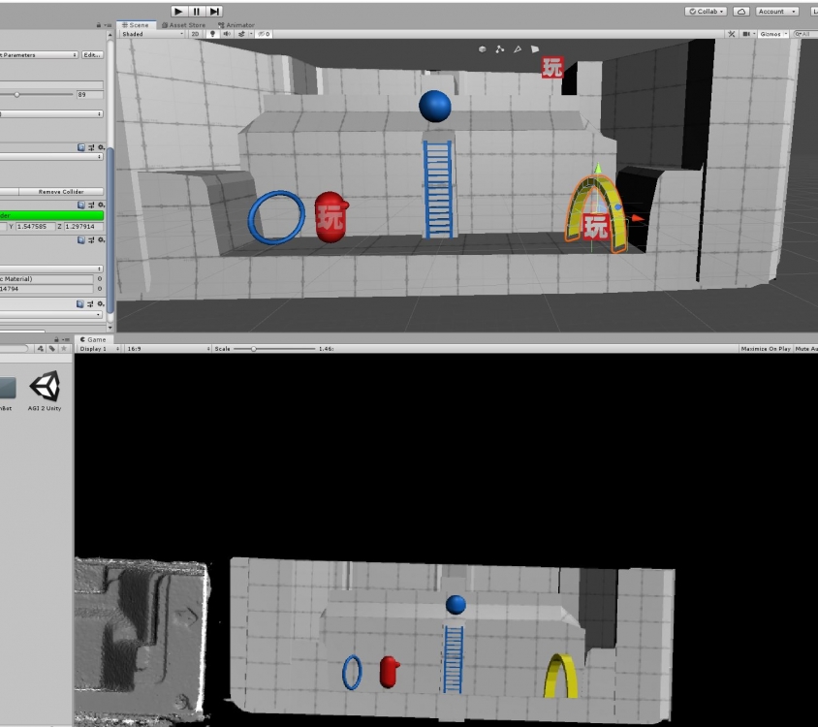This screenshot has height=727, width=818.
Task: Click the scene tools wrench icon
Action: click(x=732, y=34)
